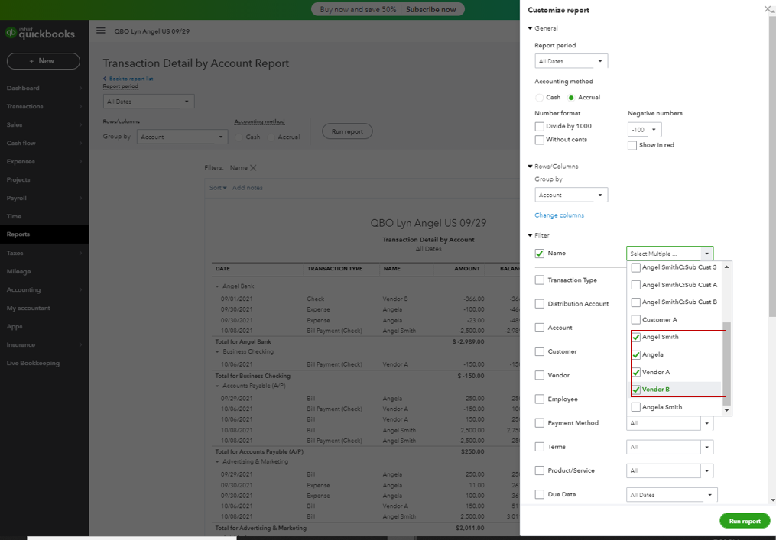Image resolution: width=776 pixels, height=540 pixels.
Task: Click the hamburger menu icon
Action: [x=101, y=31]
